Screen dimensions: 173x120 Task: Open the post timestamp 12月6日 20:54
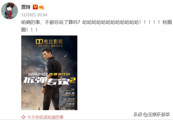pos(34,15)
